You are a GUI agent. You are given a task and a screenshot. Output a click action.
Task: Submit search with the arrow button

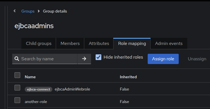point(84,59)
